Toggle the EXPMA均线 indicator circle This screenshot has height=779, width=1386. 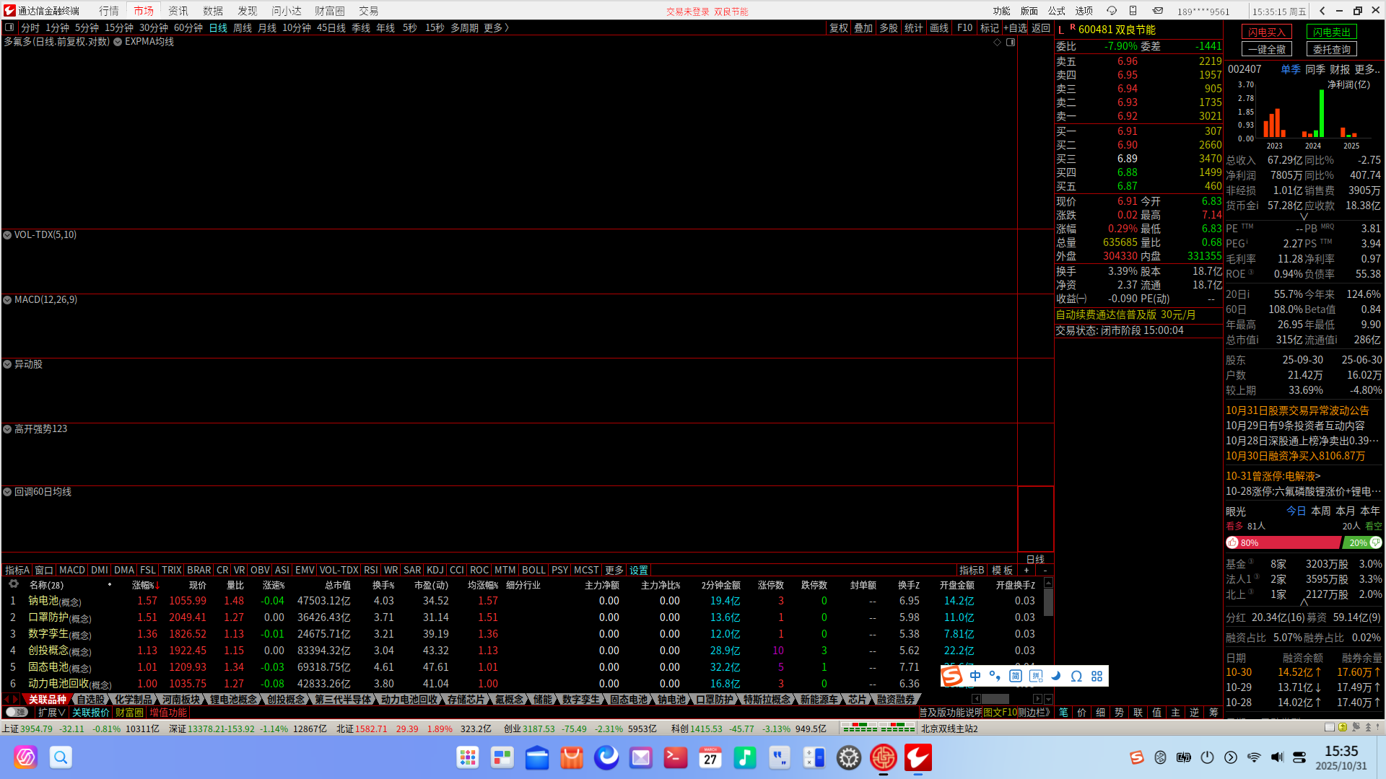click(x=118, y=43)
